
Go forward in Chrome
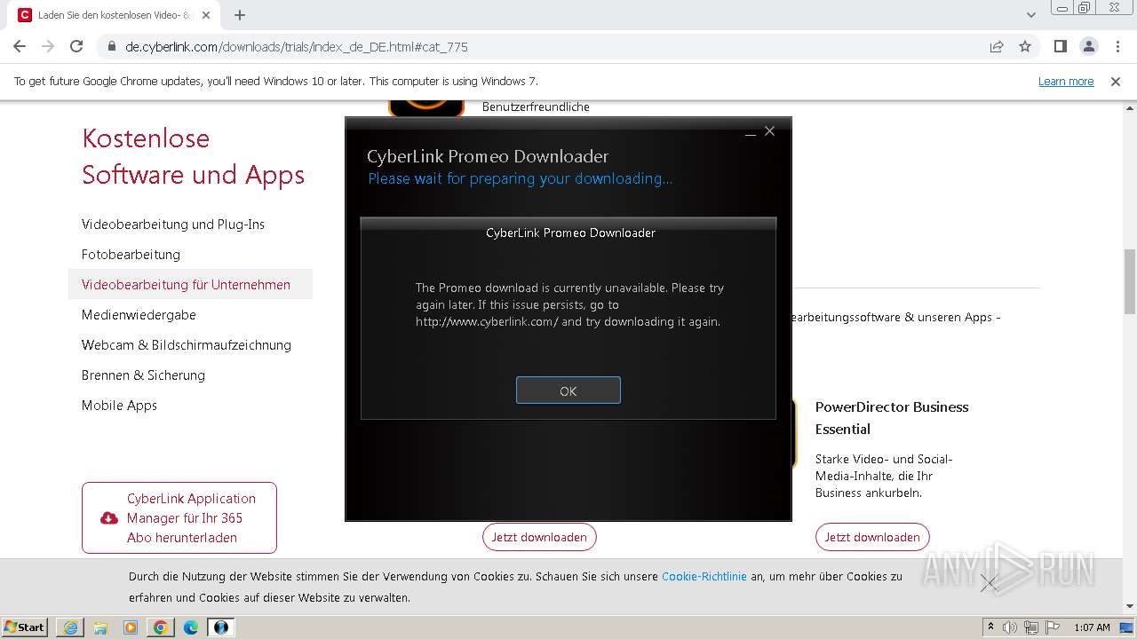48,46
